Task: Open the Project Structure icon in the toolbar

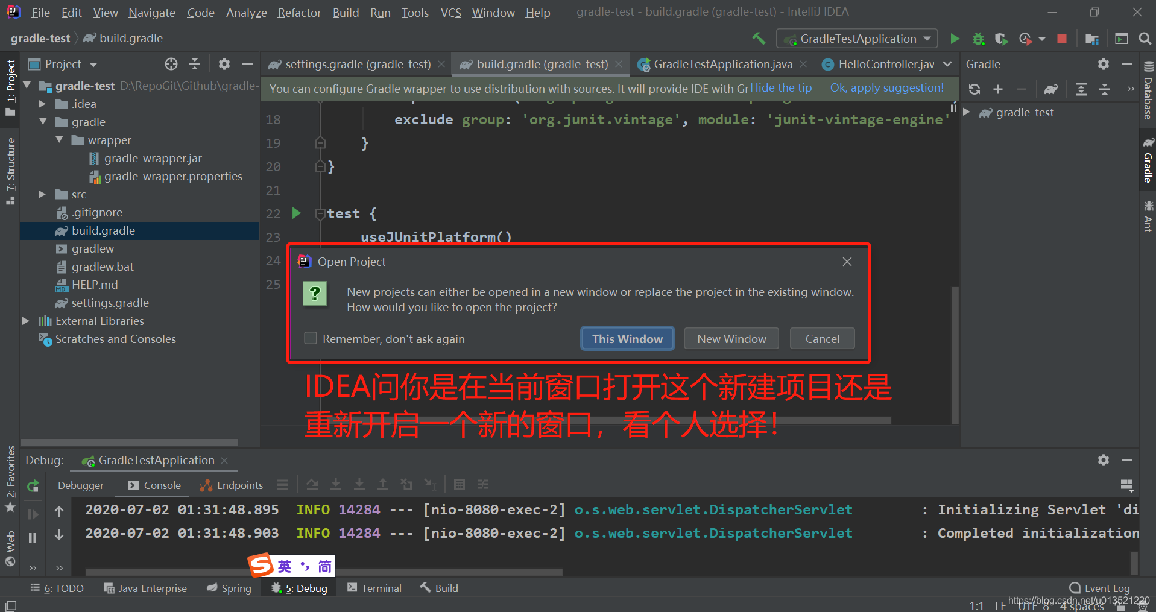Action: click(1092, 39)
